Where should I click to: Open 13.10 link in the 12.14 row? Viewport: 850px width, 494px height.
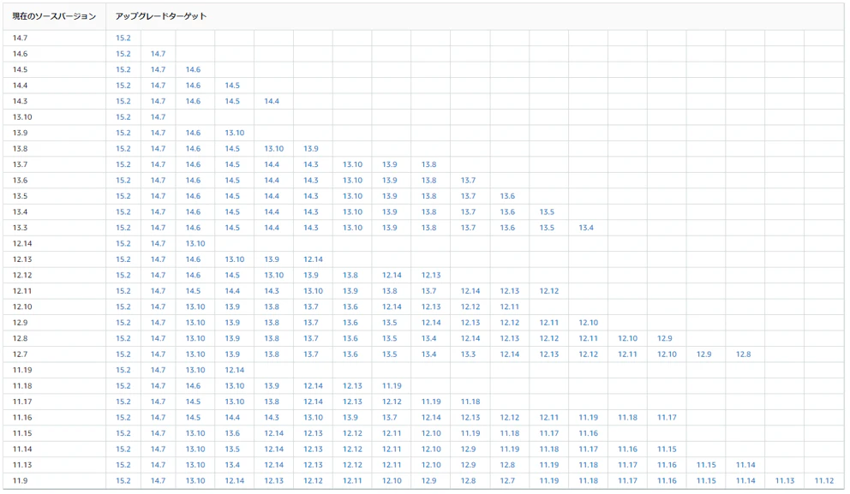195,243
